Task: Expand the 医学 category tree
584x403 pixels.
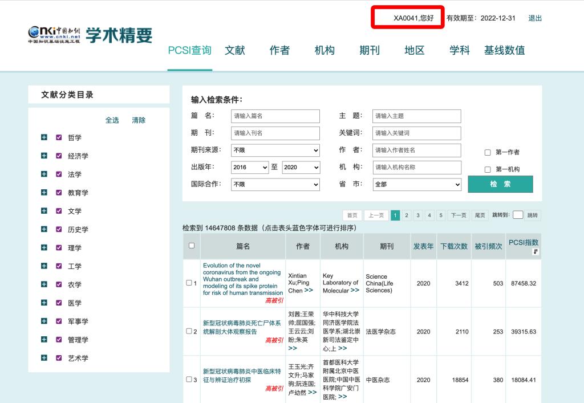Action: click(44, 303)
